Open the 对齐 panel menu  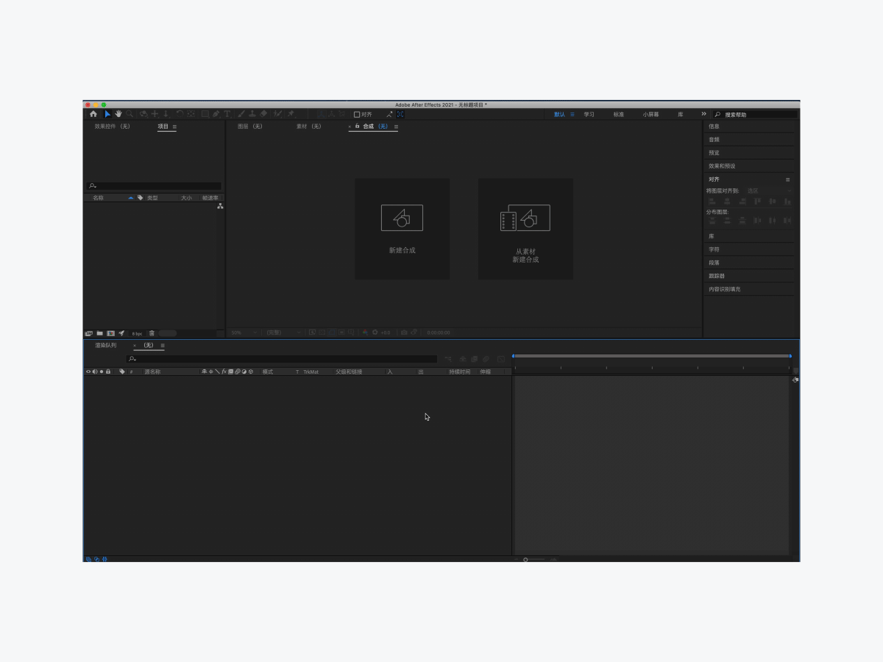[787, 179]
